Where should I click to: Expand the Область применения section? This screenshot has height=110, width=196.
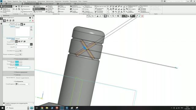tap(18, 72)
